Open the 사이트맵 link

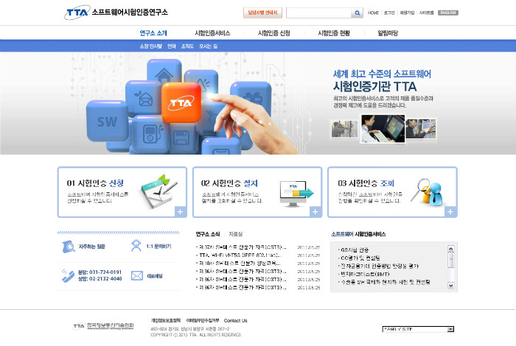click(x=426, y=13)
